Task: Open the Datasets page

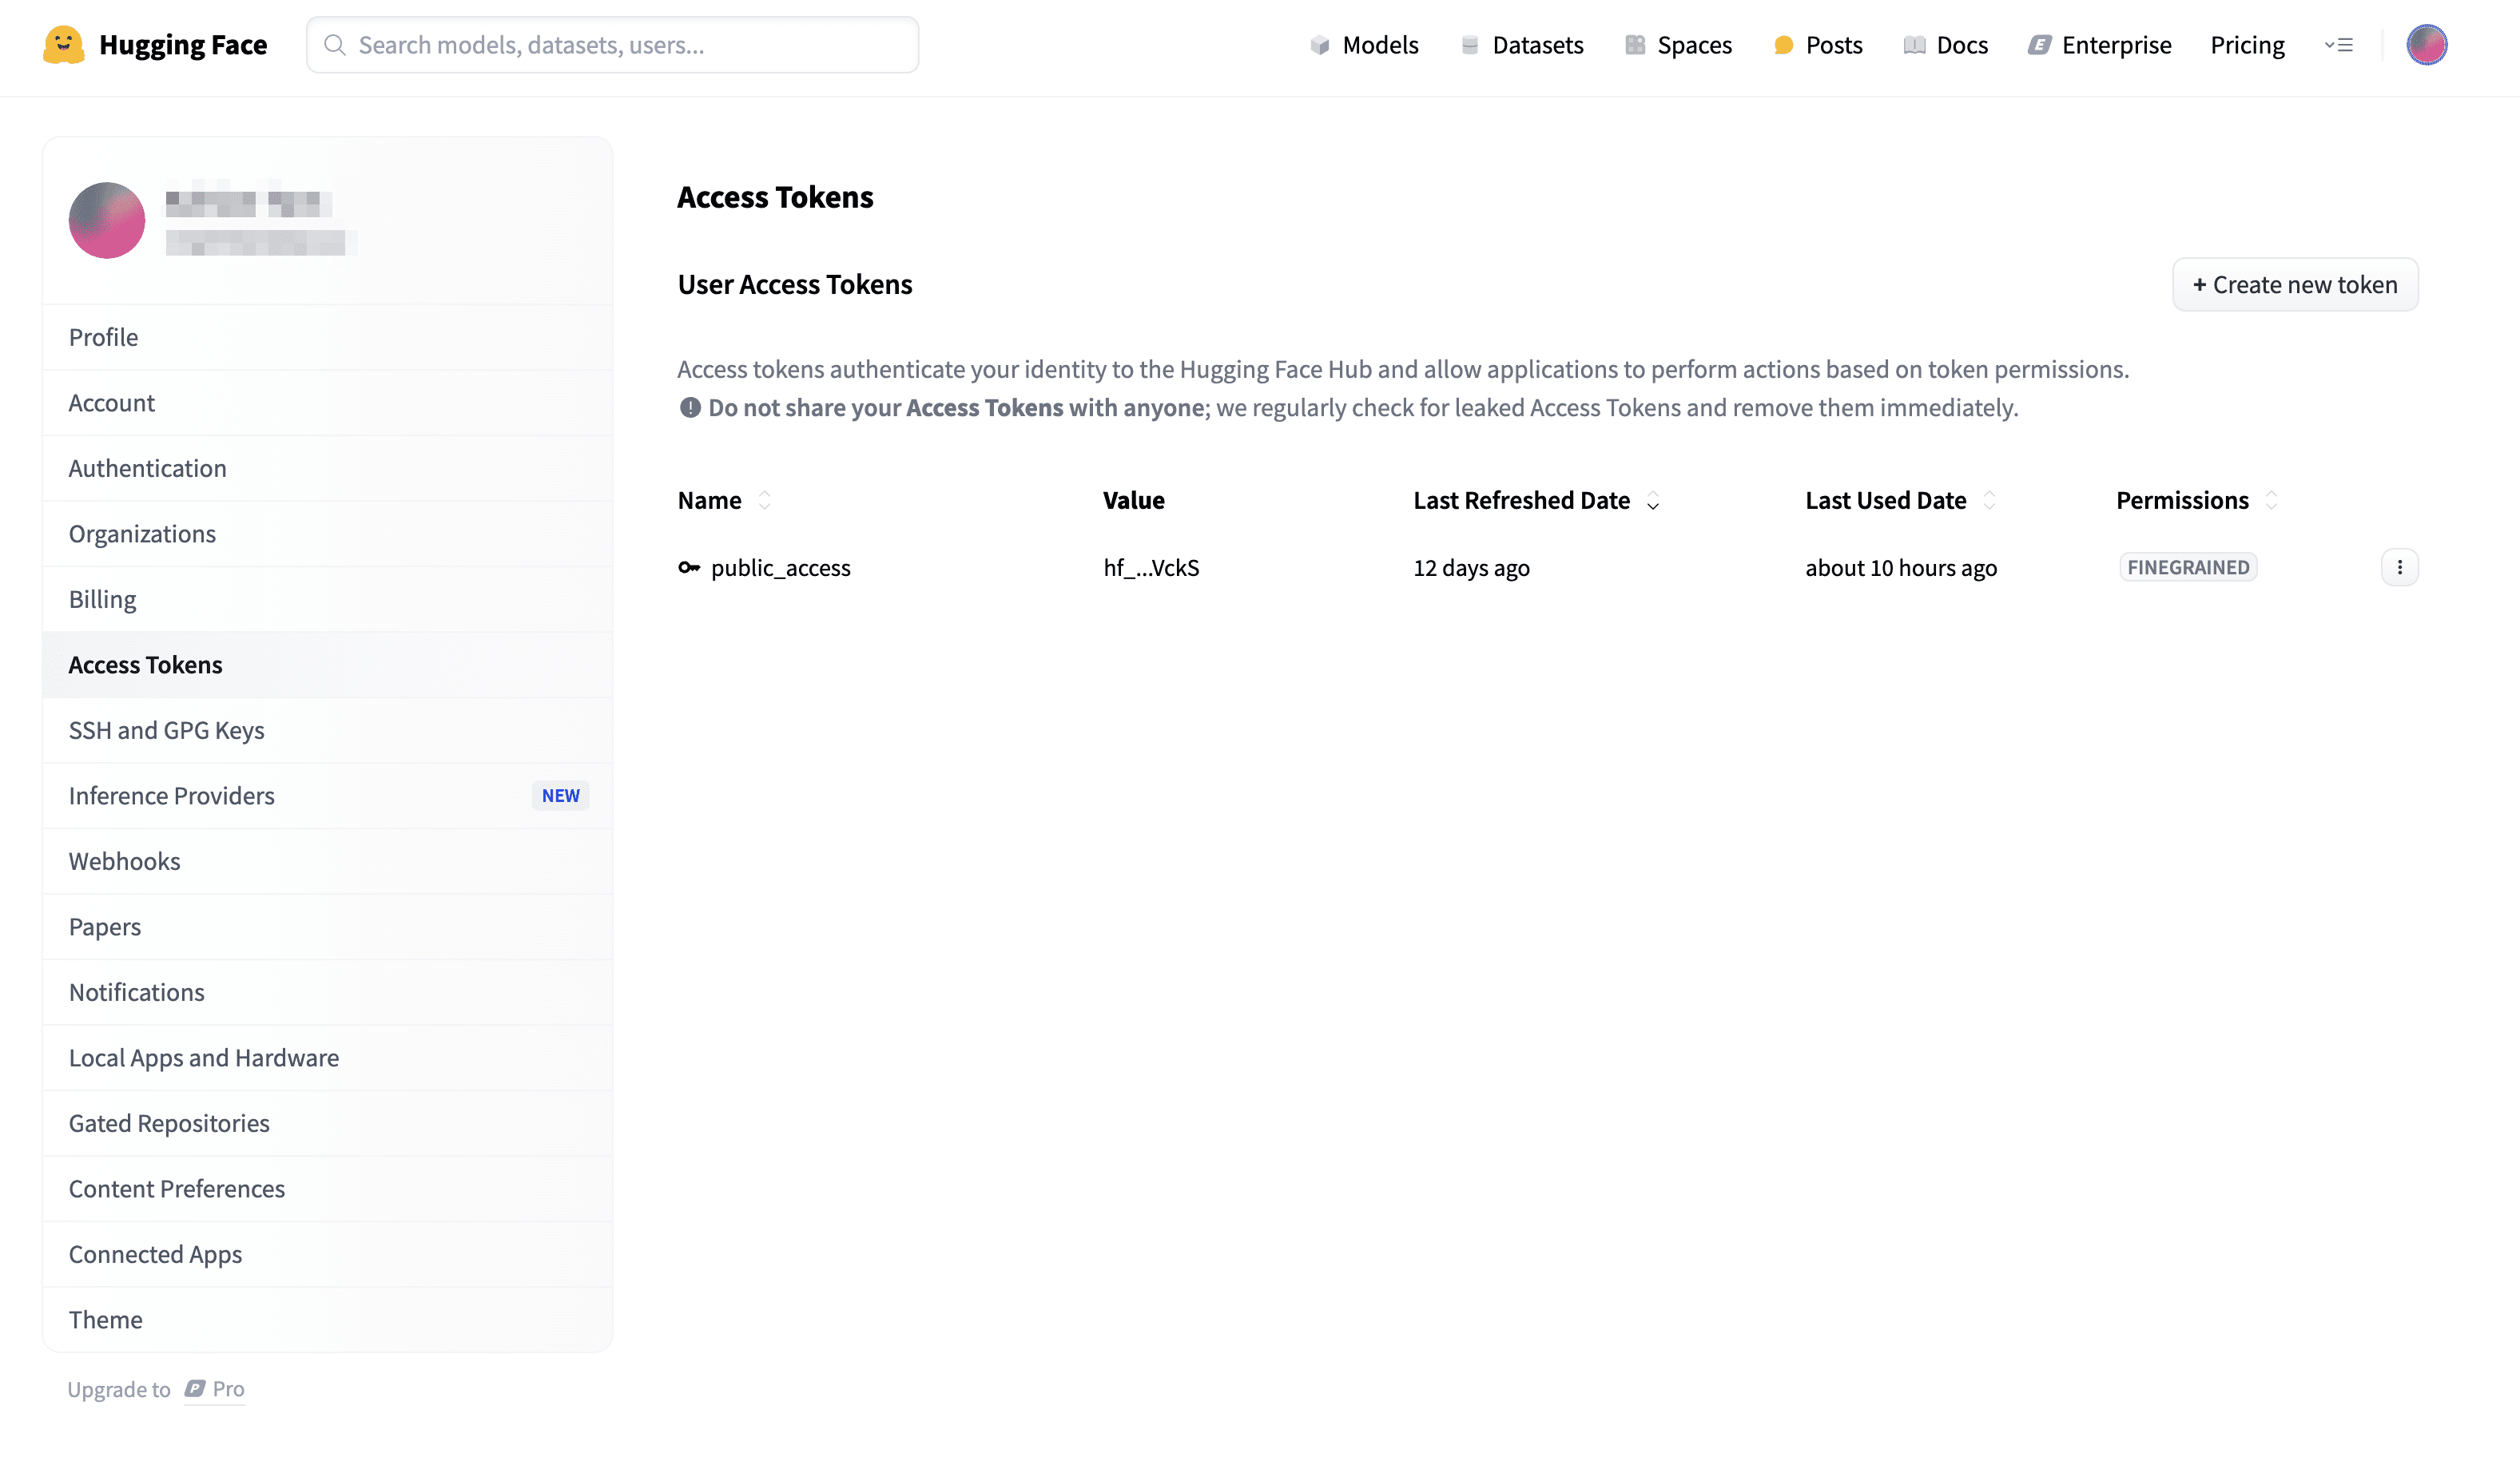Action: (1522, 45)
